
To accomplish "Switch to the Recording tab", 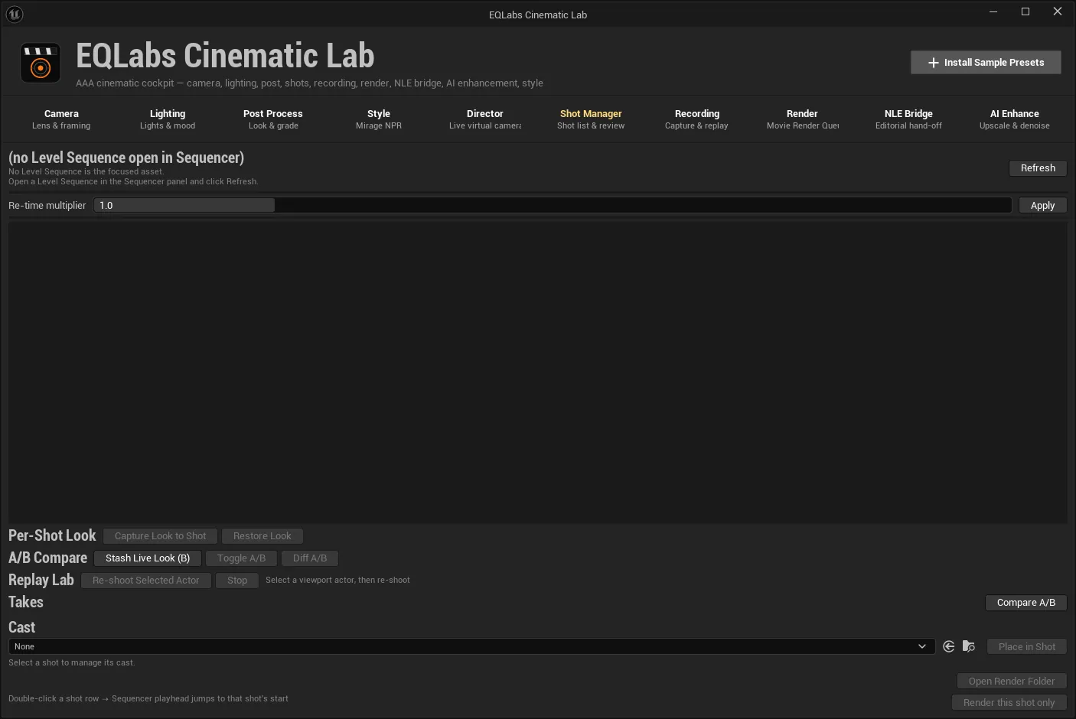I will 696,119.
